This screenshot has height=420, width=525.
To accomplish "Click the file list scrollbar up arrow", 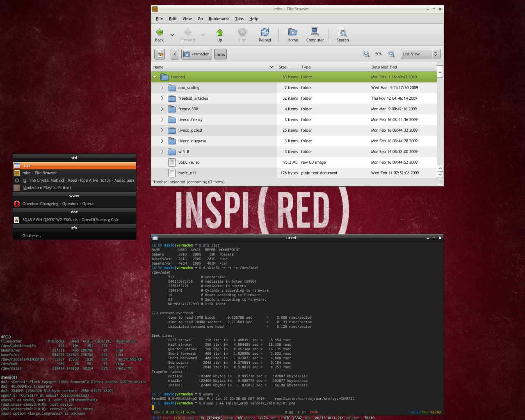I will click(x=440, y=168).
